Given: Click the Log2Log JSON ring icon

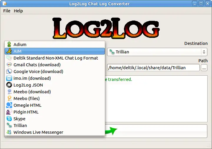Looking at the screenshot, I should click(9, 85).
